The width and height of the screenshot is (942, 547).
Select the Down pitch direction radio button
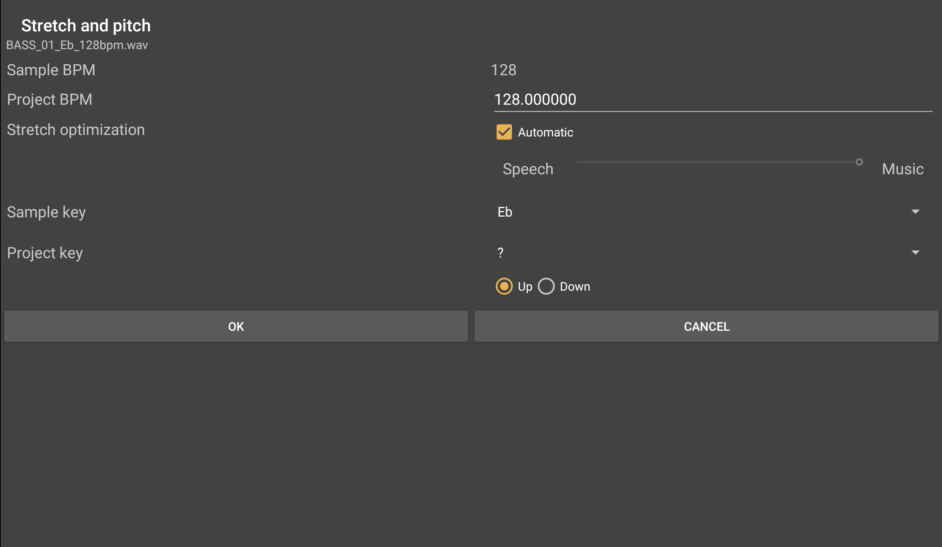pyautogui.click(x=546, y=286)
